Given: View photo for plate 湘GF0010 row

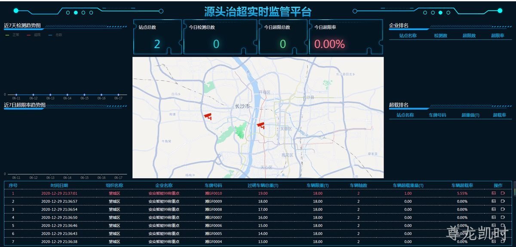Looking at the screenshot, I should [x=494, y=193].
